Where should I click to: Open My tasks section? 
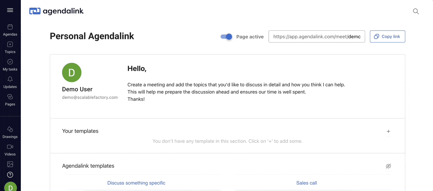tap(10, 65)
